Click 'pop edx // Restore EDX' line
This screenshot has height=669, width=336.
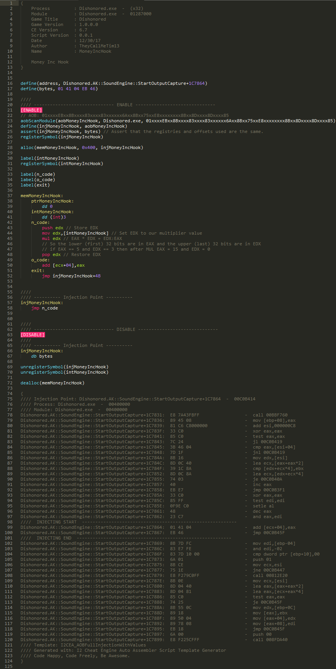(x=71, y=254)
